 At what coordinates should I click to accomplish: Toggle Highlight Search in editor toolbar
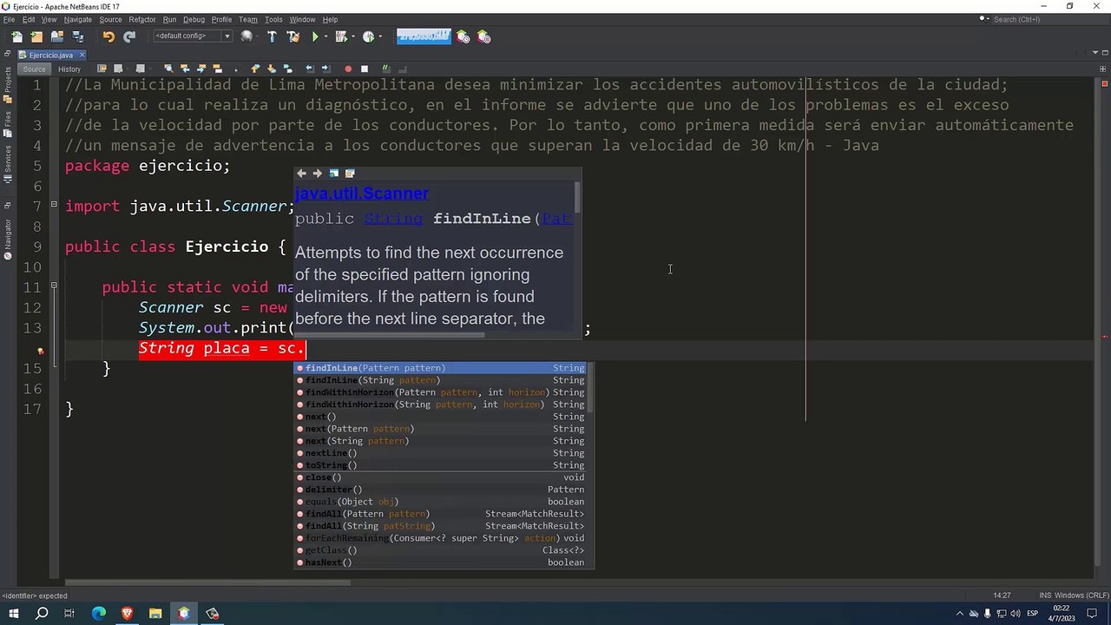coord(218,69)
